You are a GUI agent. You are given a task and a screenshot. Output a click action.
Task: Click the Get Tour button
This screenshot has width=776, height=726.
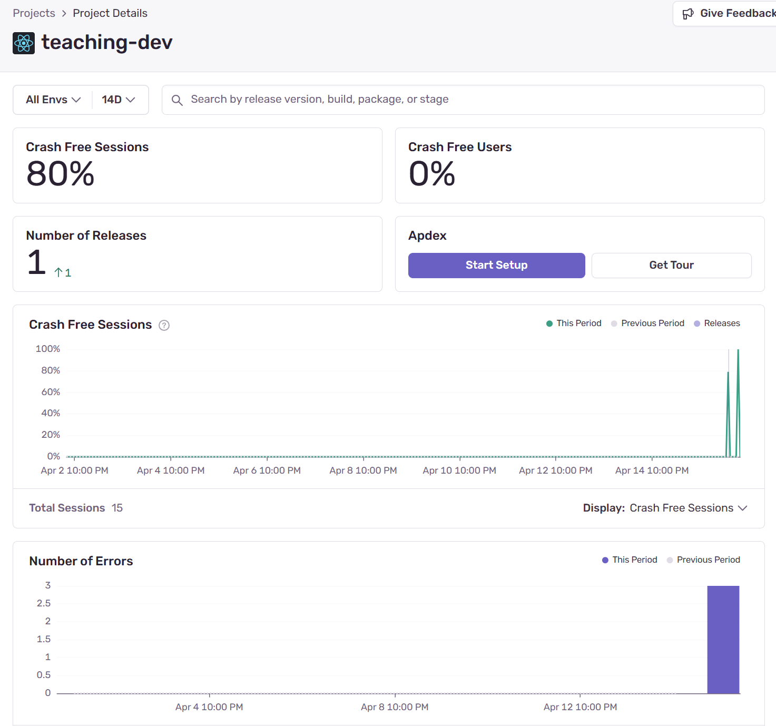pyautogui.click(x=671, y=265)
